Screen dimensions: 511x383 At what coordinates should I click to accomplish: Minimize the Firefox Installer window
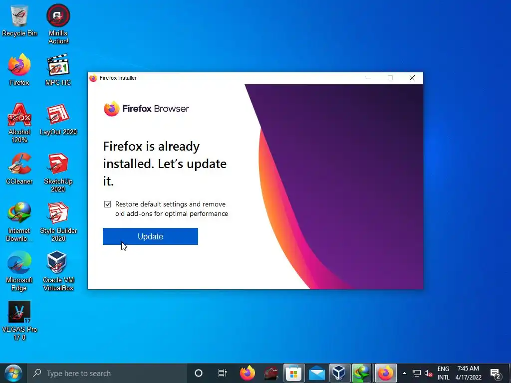click(369, 78)
